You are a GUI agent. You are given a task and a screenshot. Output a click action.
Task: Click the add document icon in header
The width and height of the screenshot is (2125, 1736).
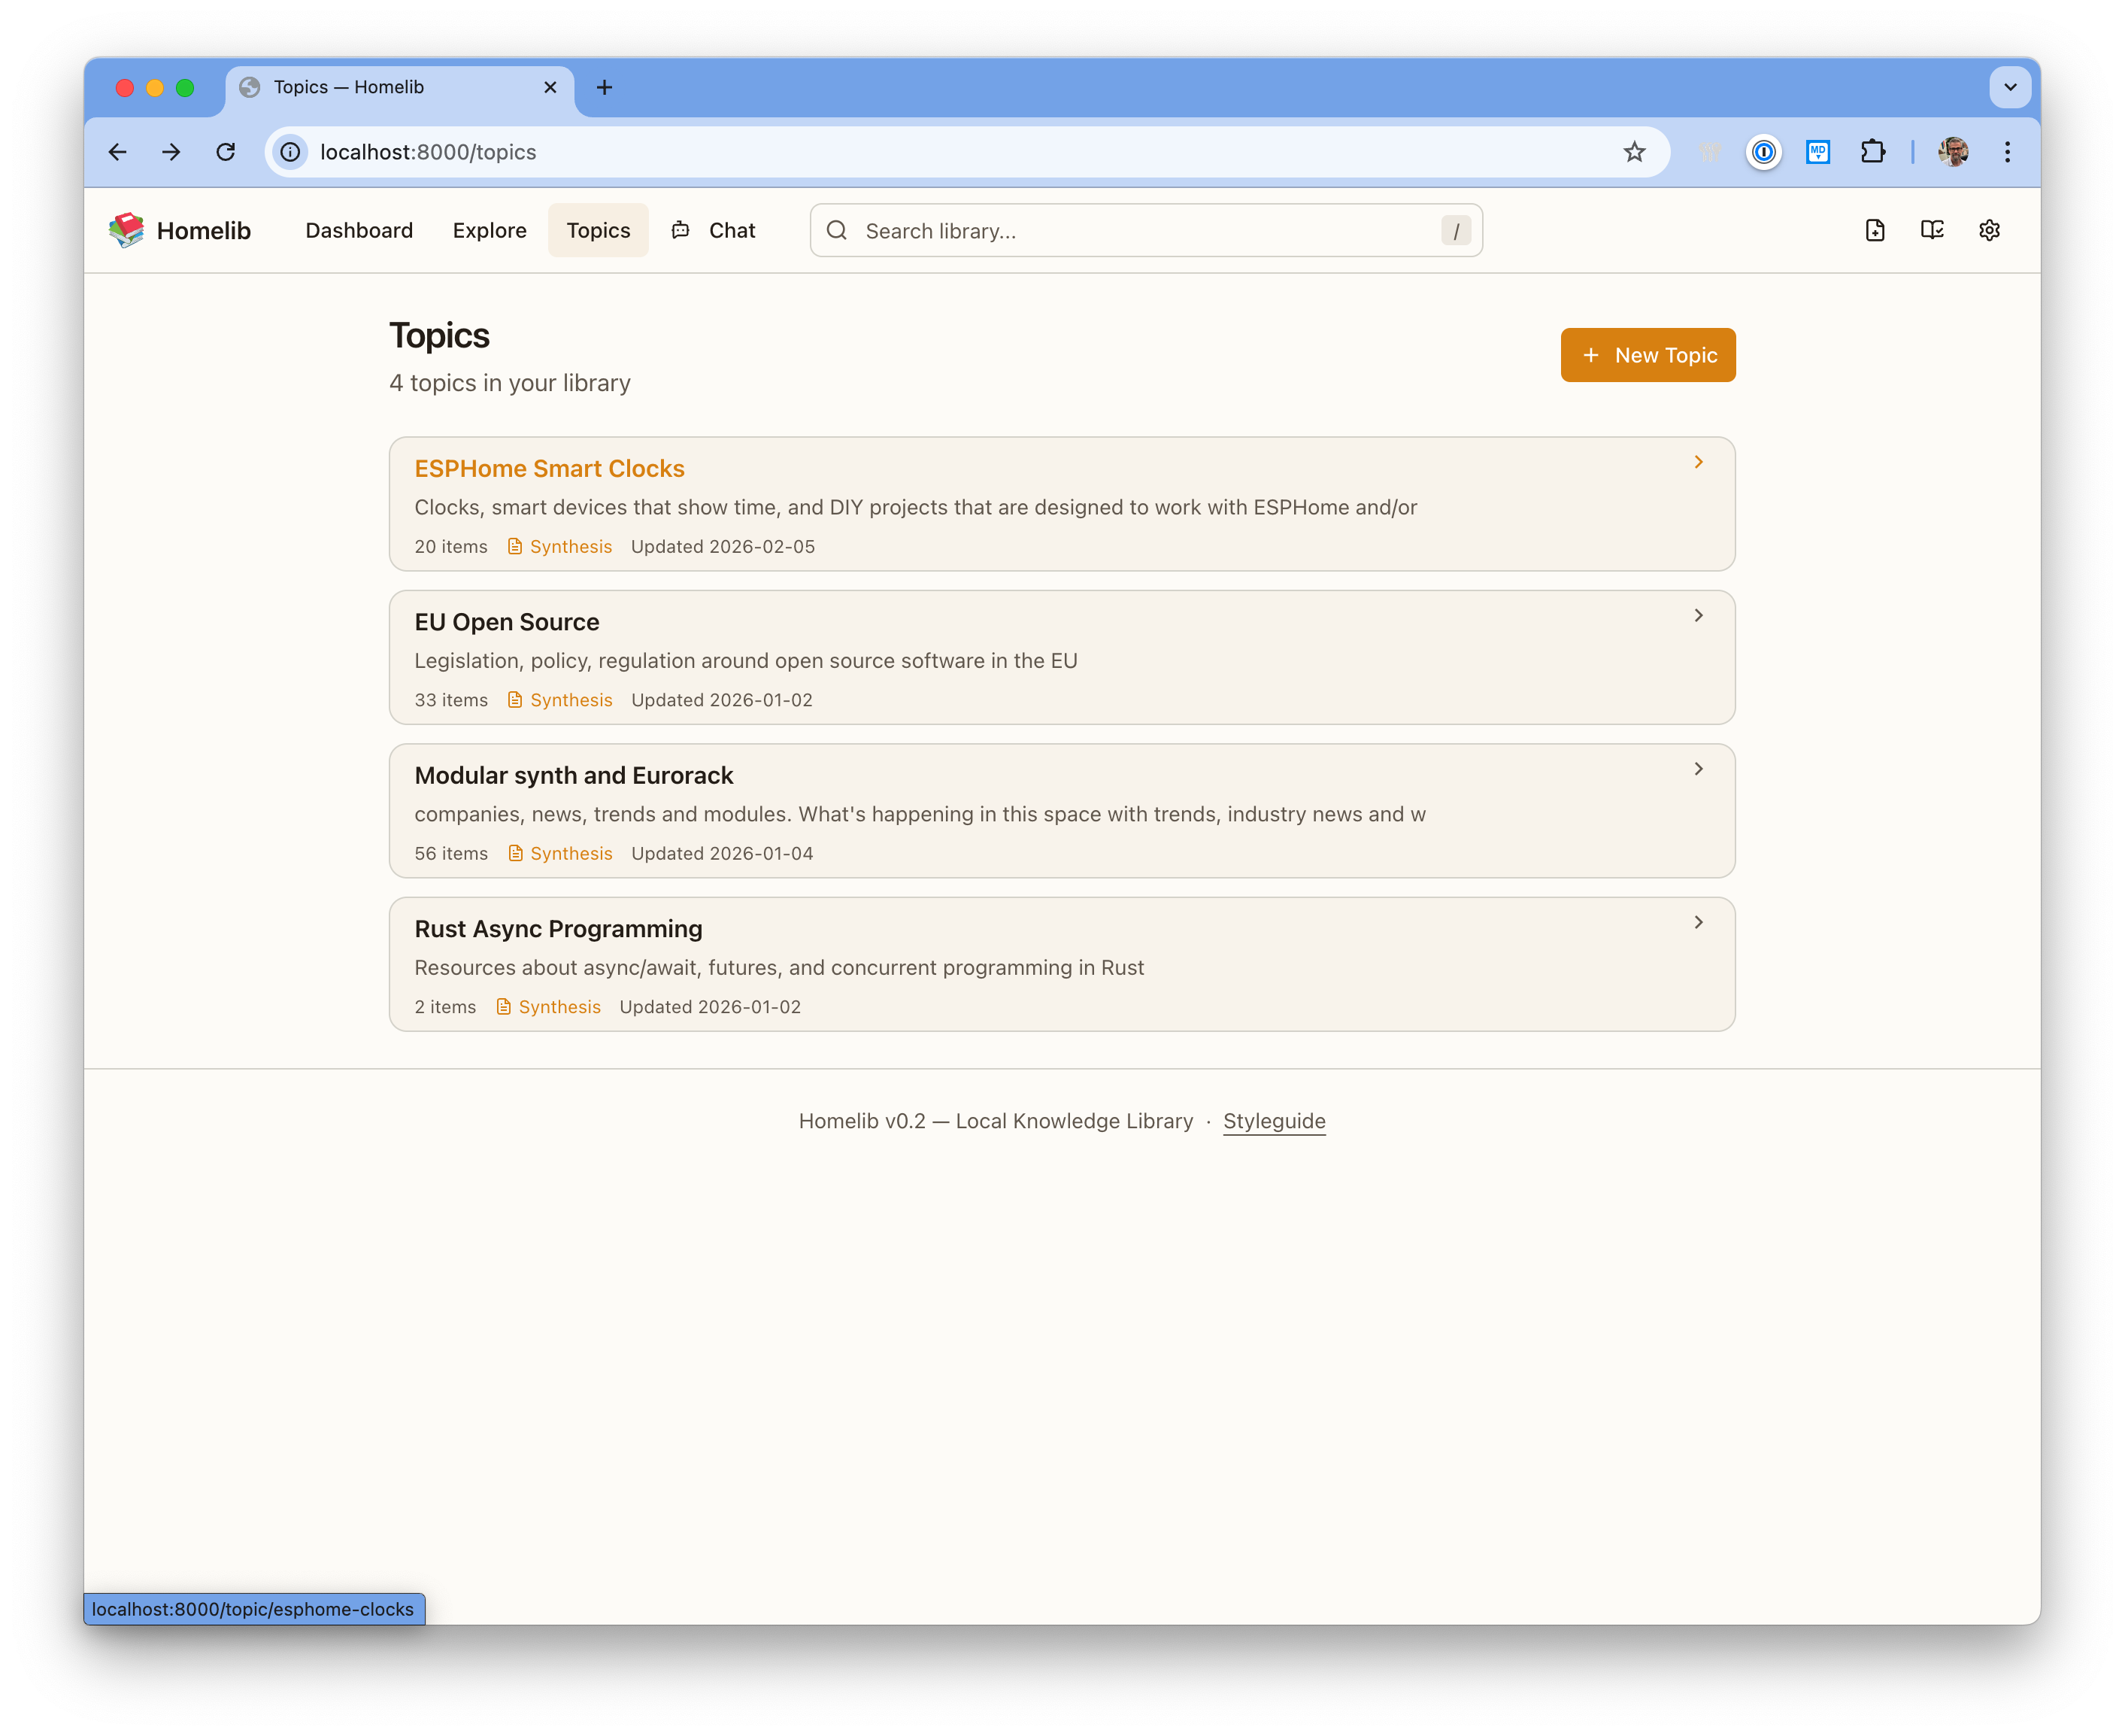[x=1875, y=230]
